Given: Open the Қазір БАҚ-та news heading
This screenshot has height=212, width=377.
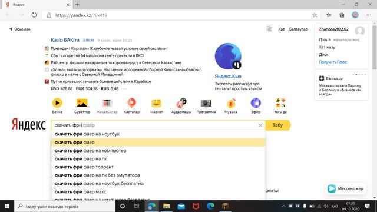Looking at the screenshot, I should pos(65,40).
